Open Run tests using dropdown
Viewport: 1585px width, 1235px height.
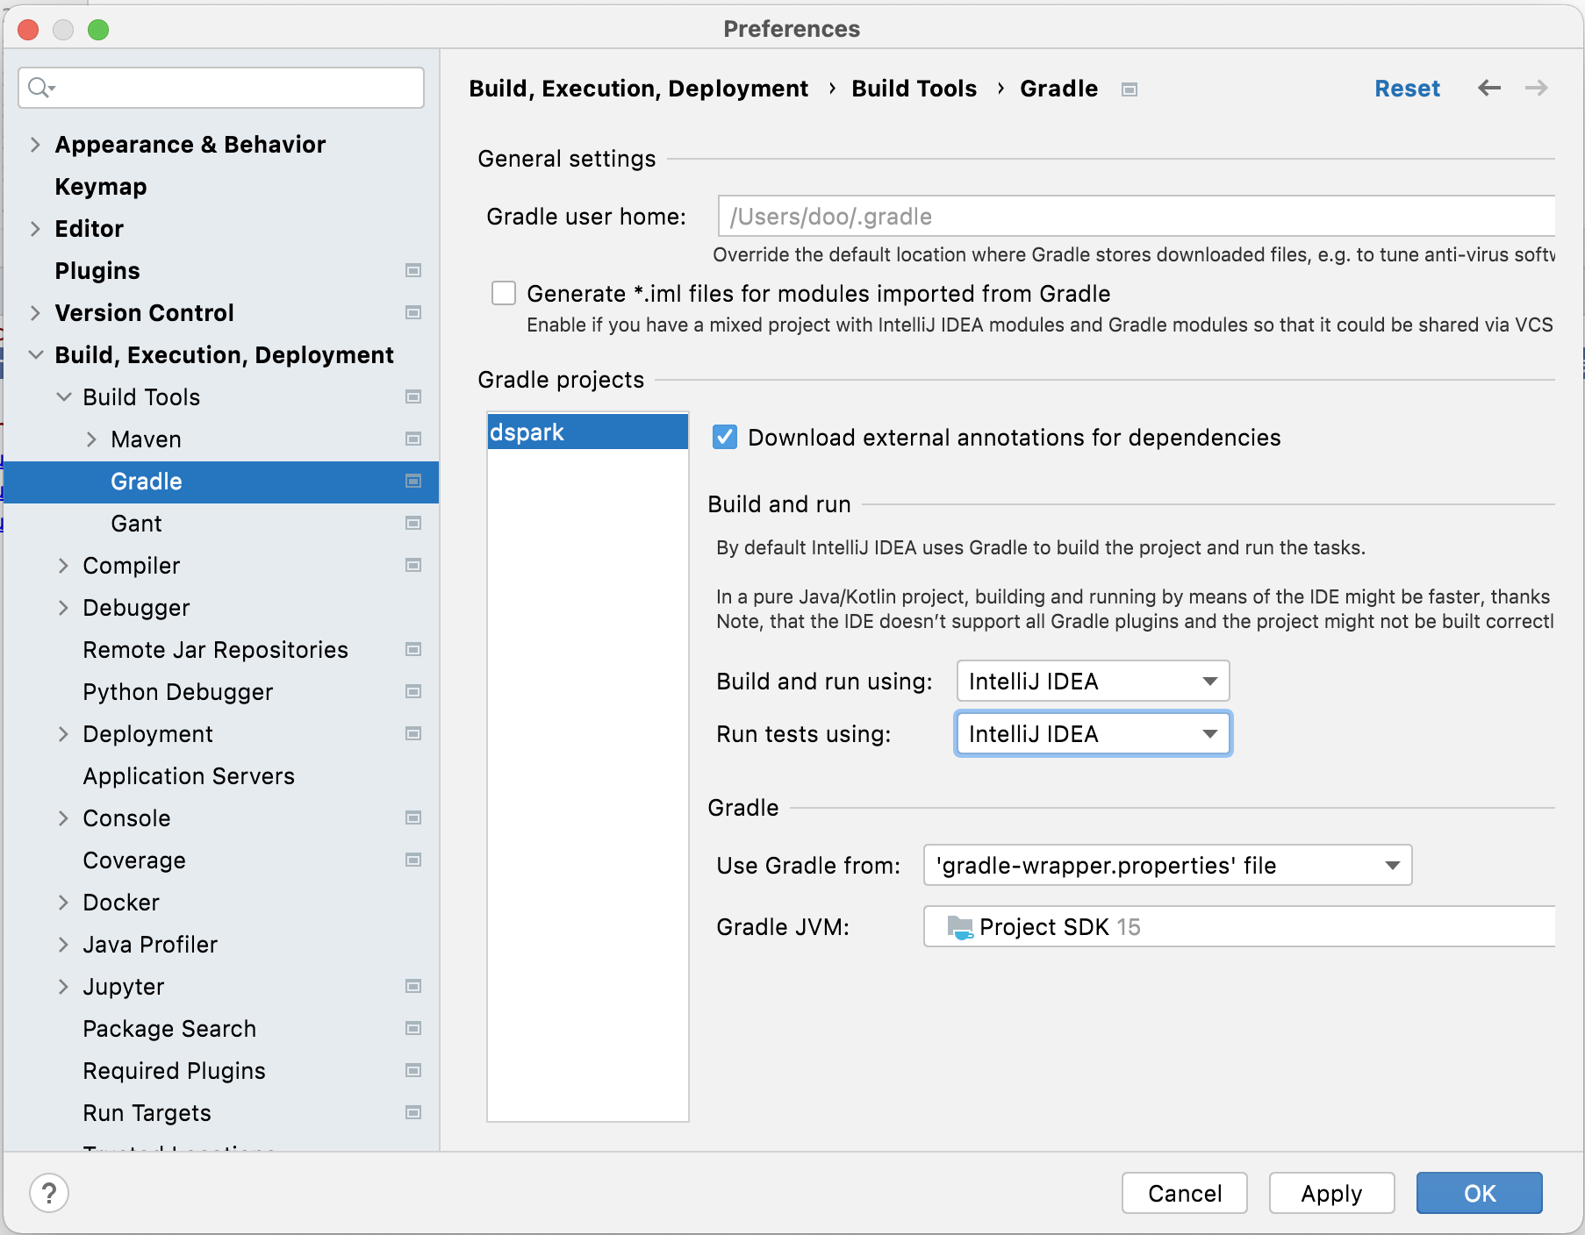coord(1093,733)
